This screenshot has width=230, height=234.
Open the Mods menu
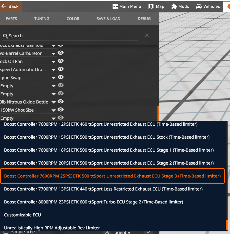180,6
